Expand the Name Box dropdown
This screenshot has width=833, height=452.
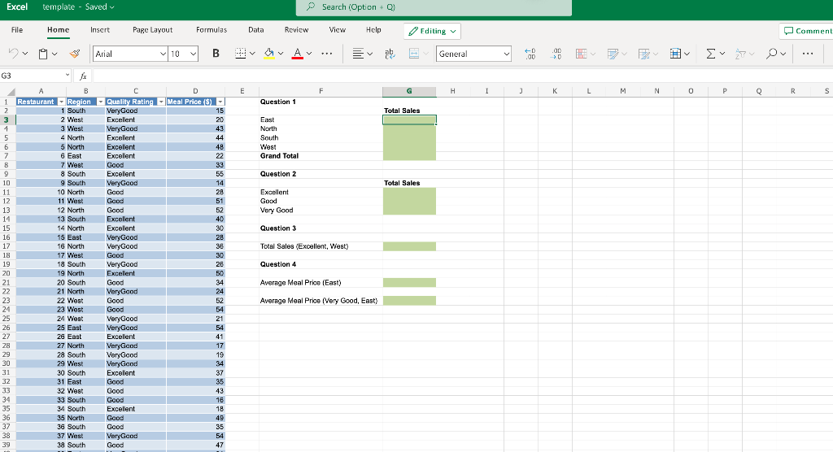click(x=67, y=76)
